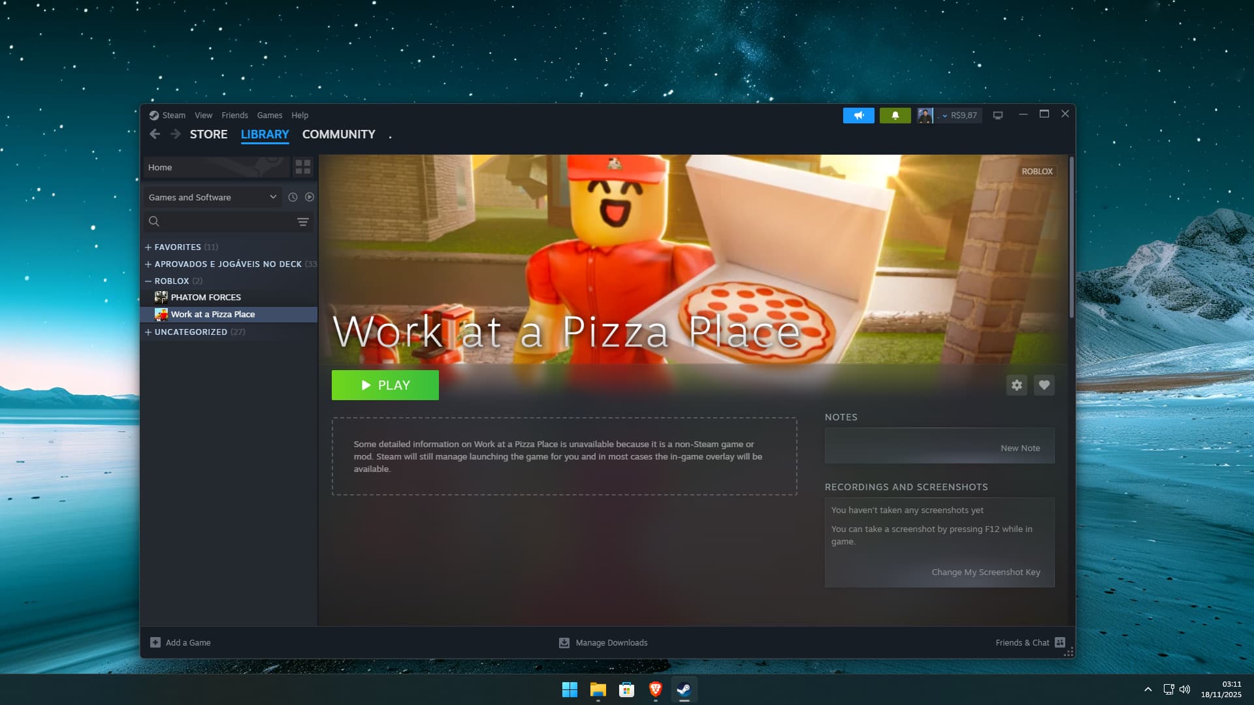Enter Big Picture mode monitor icon
The height and width of the screenshot is (705, 1254).
click(998, 116)
